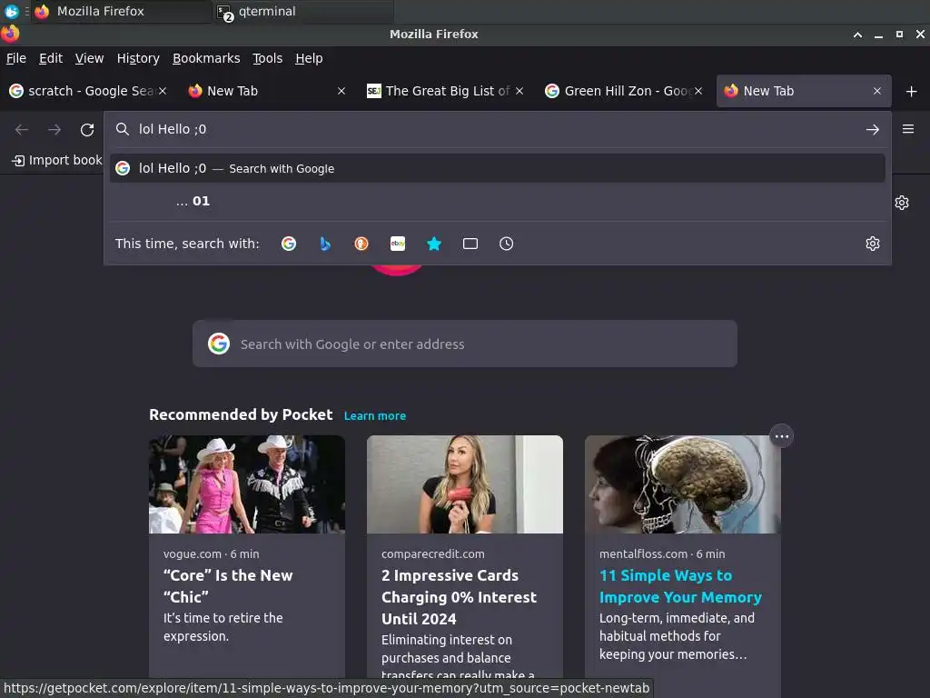Click into the address bar text 'lol Hello ;0'
Image resolution: width=930 pixels, height=698 pixels.
[173, 129]
